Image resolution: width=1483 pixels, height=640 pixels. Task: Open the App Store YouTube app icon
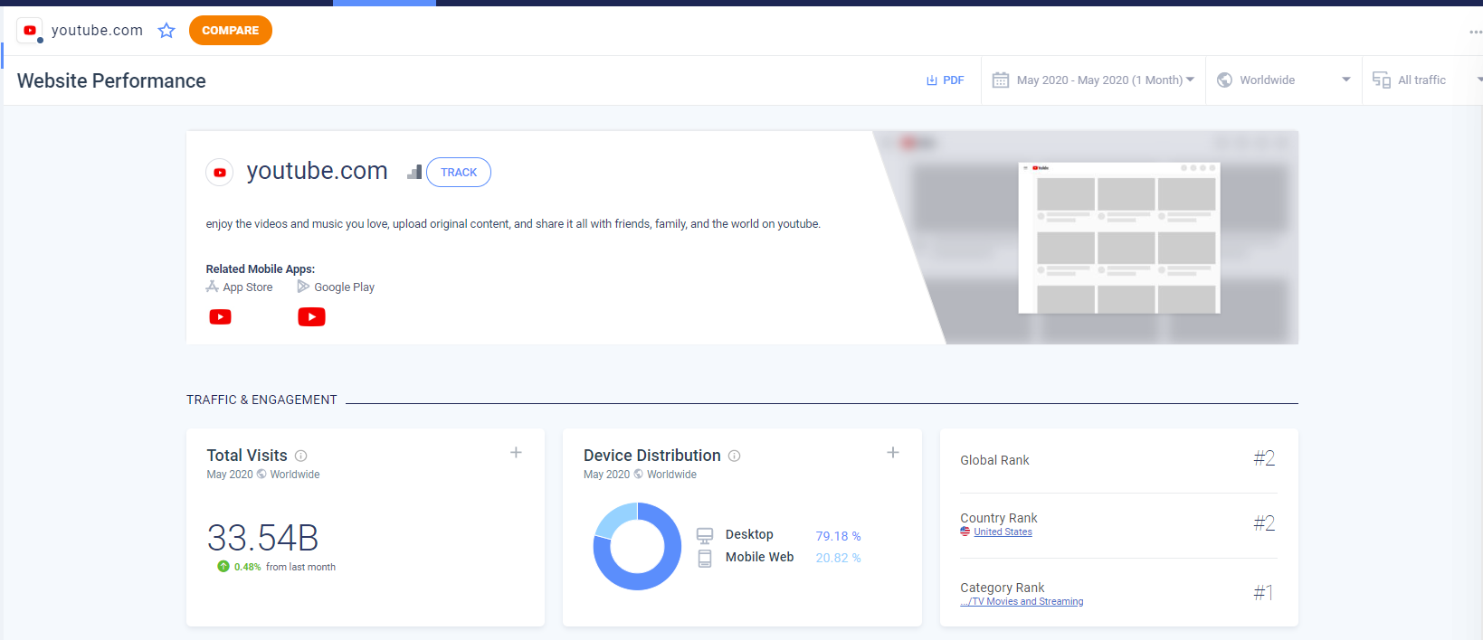[220, 317]
